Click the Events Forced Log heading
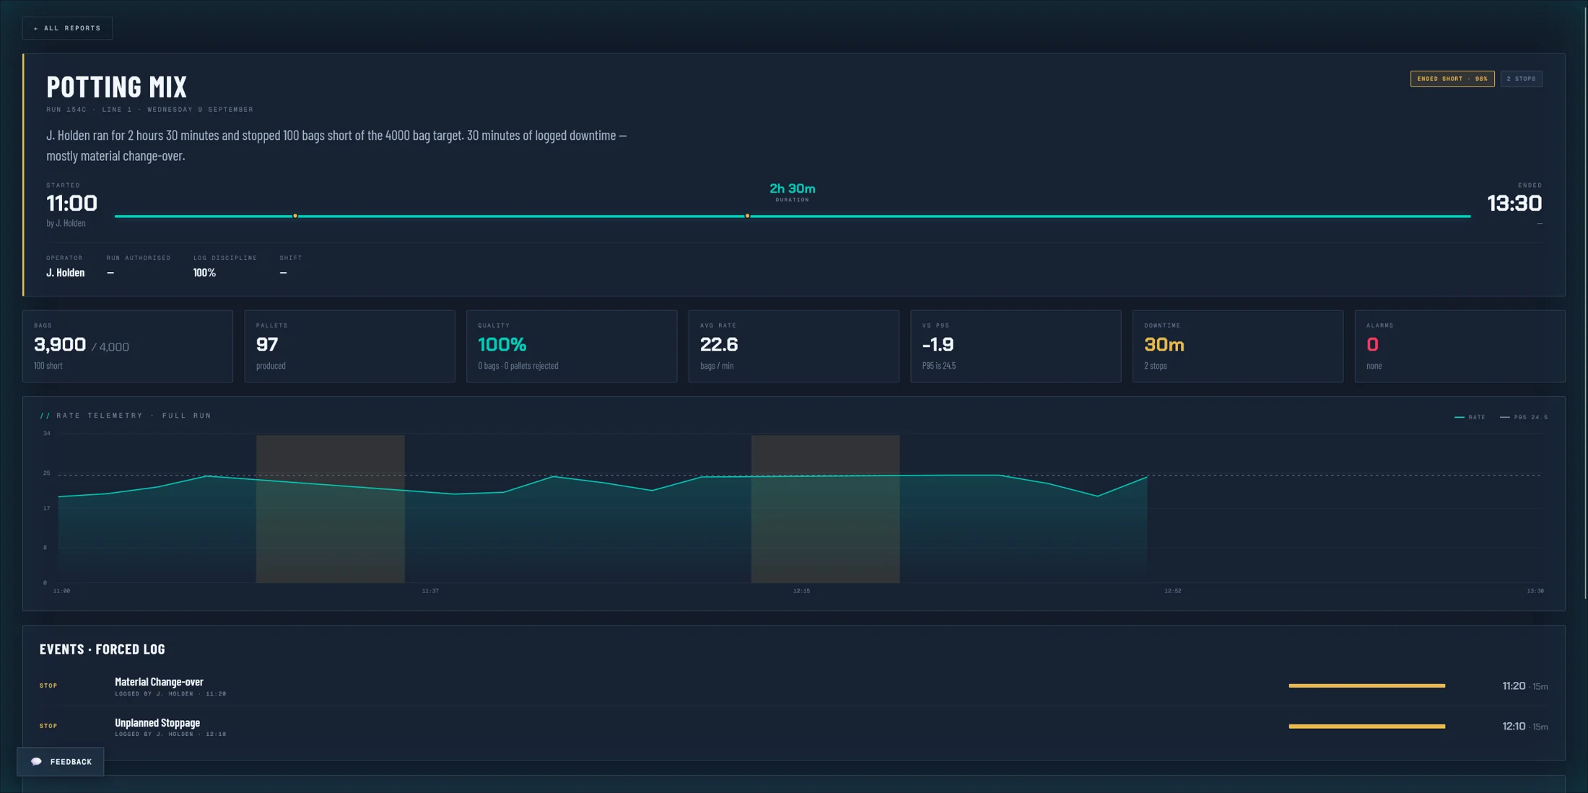Image resolution: width=1588 pixels, height=793 pixels. [102, 649]
